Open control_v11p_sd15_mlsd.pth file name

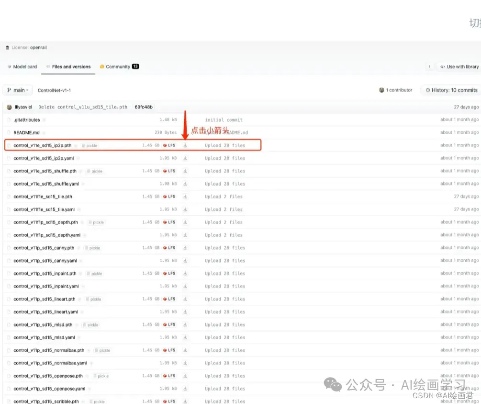click(x=43, y=324)
